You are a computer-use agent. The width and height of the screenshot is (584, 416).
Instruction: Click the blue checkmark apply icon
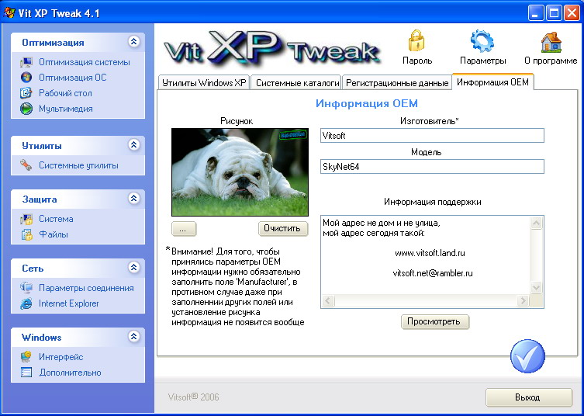(x=527, y=356)
